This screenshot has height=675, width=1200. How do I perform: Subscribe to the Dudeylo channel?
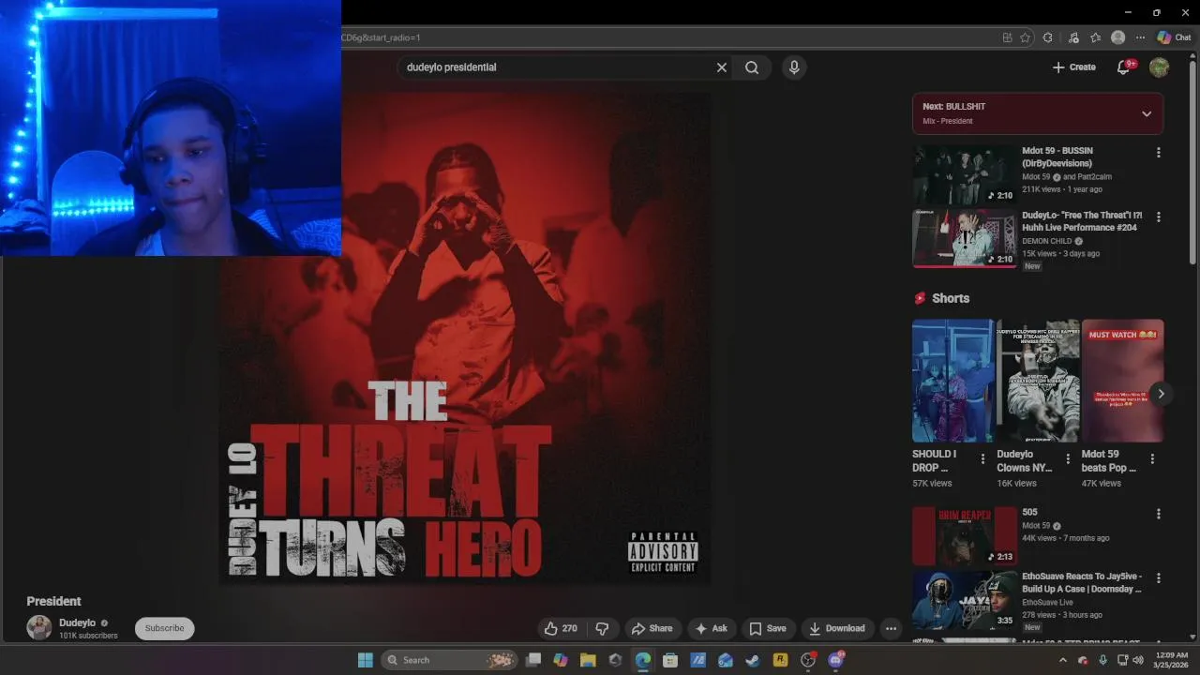164,628
